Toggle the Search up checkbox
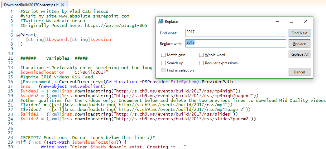 pyautogui.click(x=163, y=63)
